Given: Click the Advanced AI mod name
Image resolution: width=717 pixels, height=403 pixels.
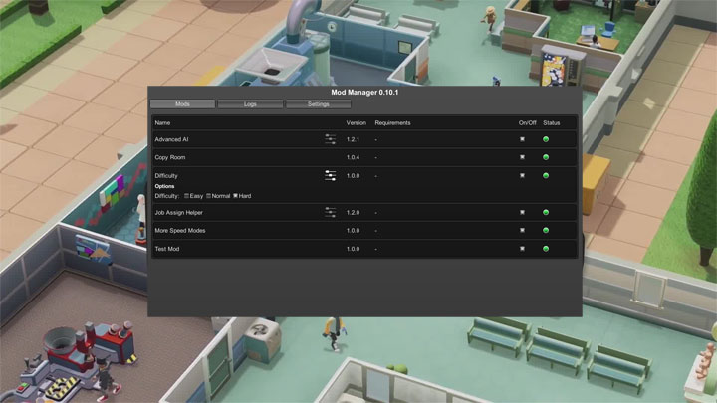Looking at the screenshot, I should coord(171,139).
